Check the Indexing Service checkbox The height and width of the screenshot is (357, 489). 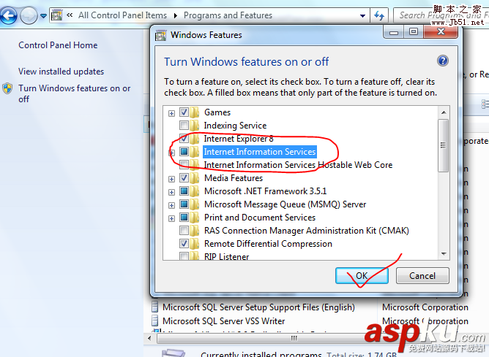pos(184,126)
